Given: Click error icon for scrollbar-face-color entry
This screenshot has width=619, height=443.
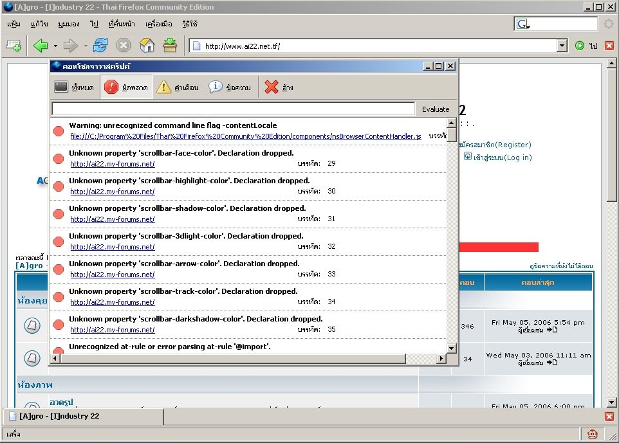Looking at the screenshot, I should 59,159.
